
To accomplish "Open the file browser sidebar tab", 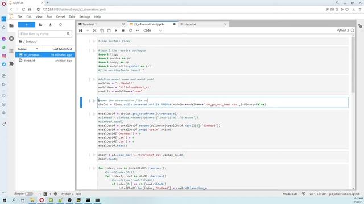I will click(11, 26).
